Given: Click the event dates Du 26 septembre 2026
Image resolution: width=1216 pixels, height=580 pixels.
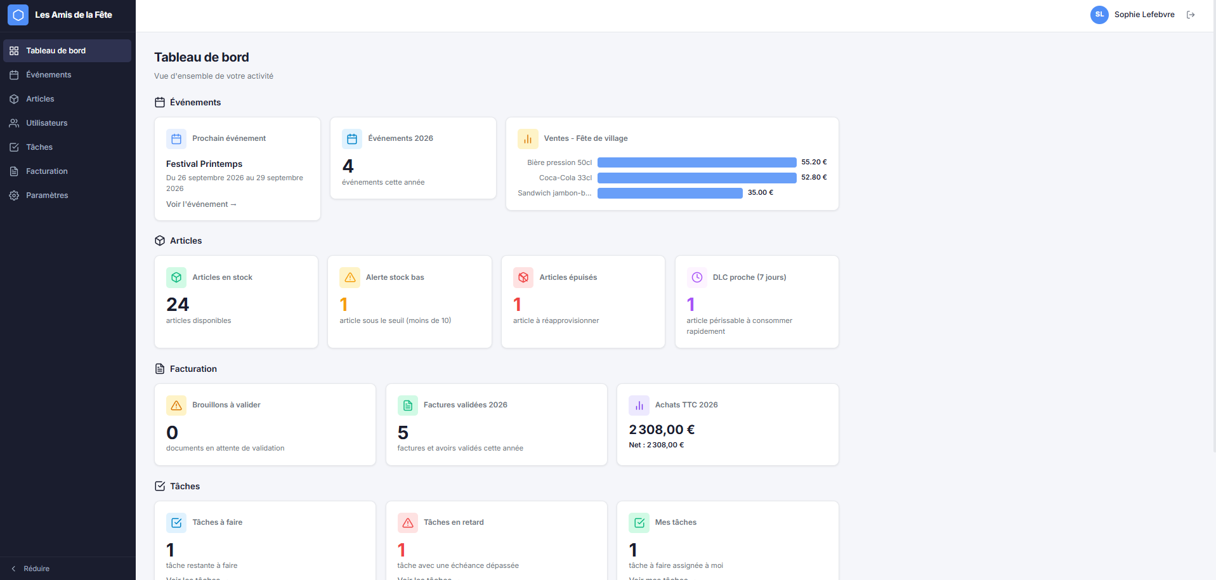Looking at the screenshot, I should [x=235, y=183].
